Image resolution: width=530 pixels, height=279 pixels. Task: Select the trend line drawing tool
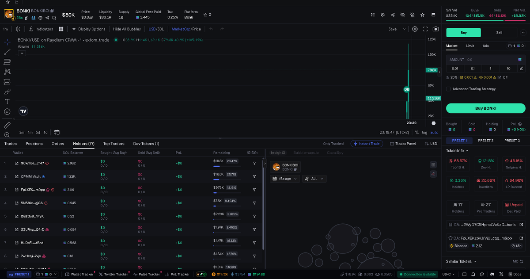(x=7, y=52)
